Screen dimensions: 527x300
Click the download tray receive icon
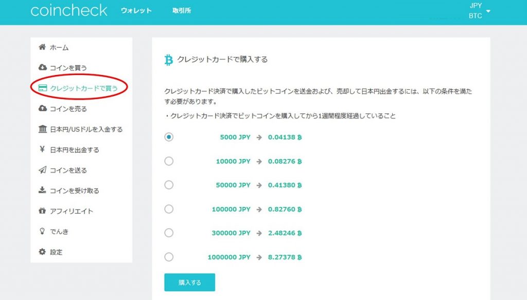pyautogui.click(x=42, y=190)
